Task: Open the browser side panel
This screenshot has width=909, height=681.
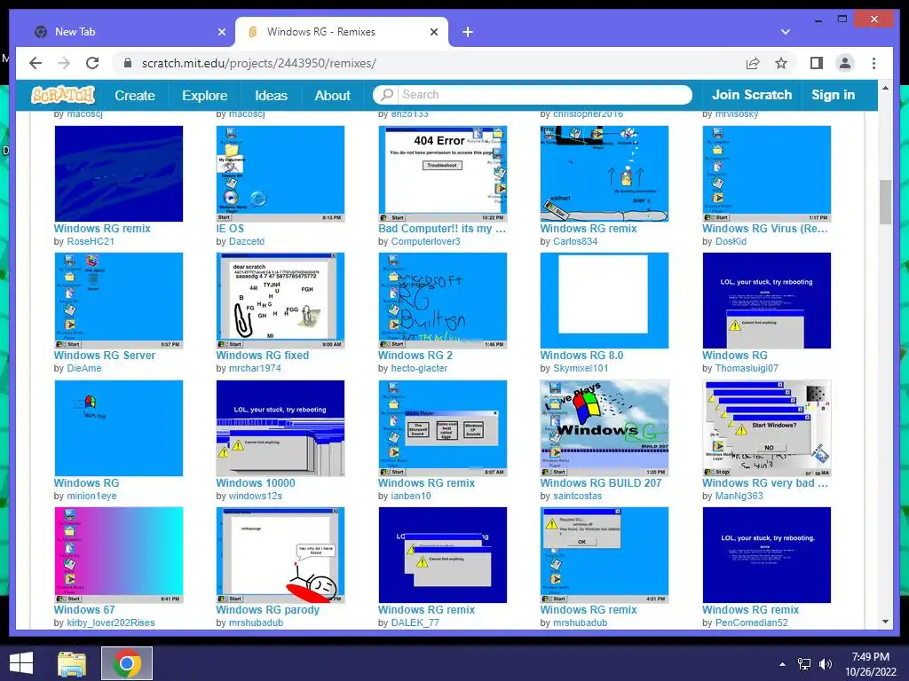Action: coord(817,63)
